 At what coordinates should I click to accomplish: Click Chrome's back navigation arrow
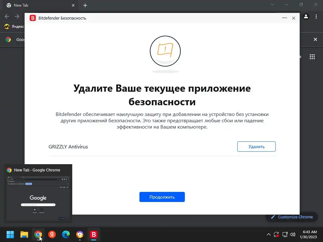[7, 16]
